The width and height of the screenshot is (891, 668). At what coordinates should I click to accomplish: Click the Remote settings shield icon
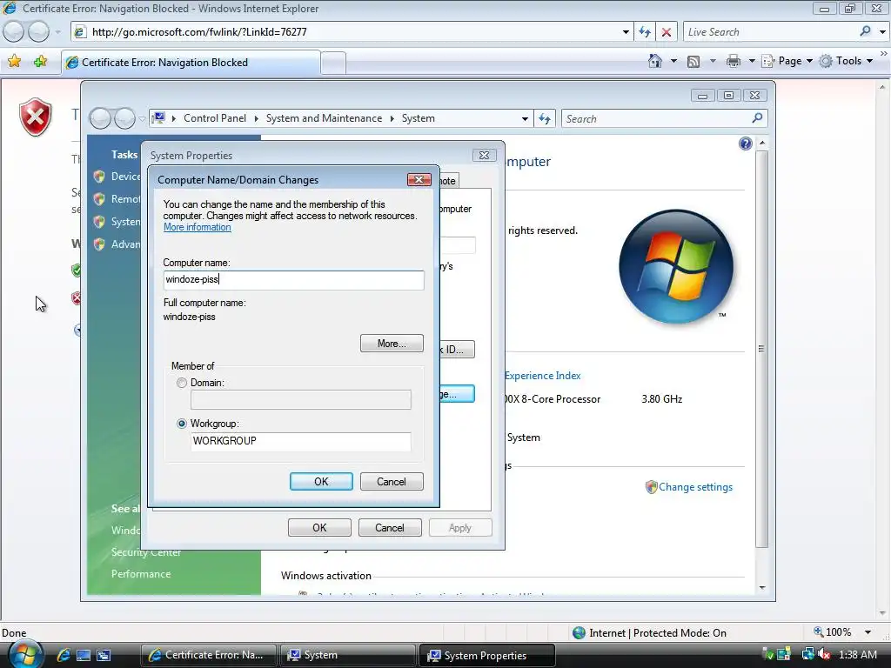[99, 199]
